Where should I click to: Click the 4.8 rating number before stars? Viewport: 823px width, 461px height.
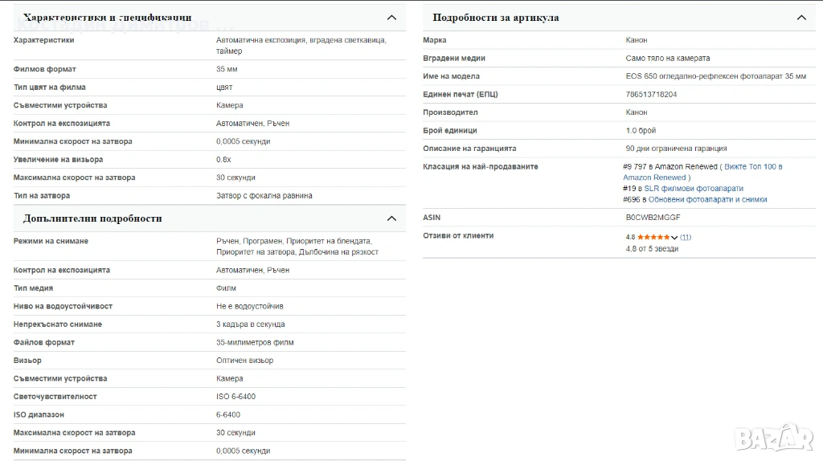(x=630, y=237)
